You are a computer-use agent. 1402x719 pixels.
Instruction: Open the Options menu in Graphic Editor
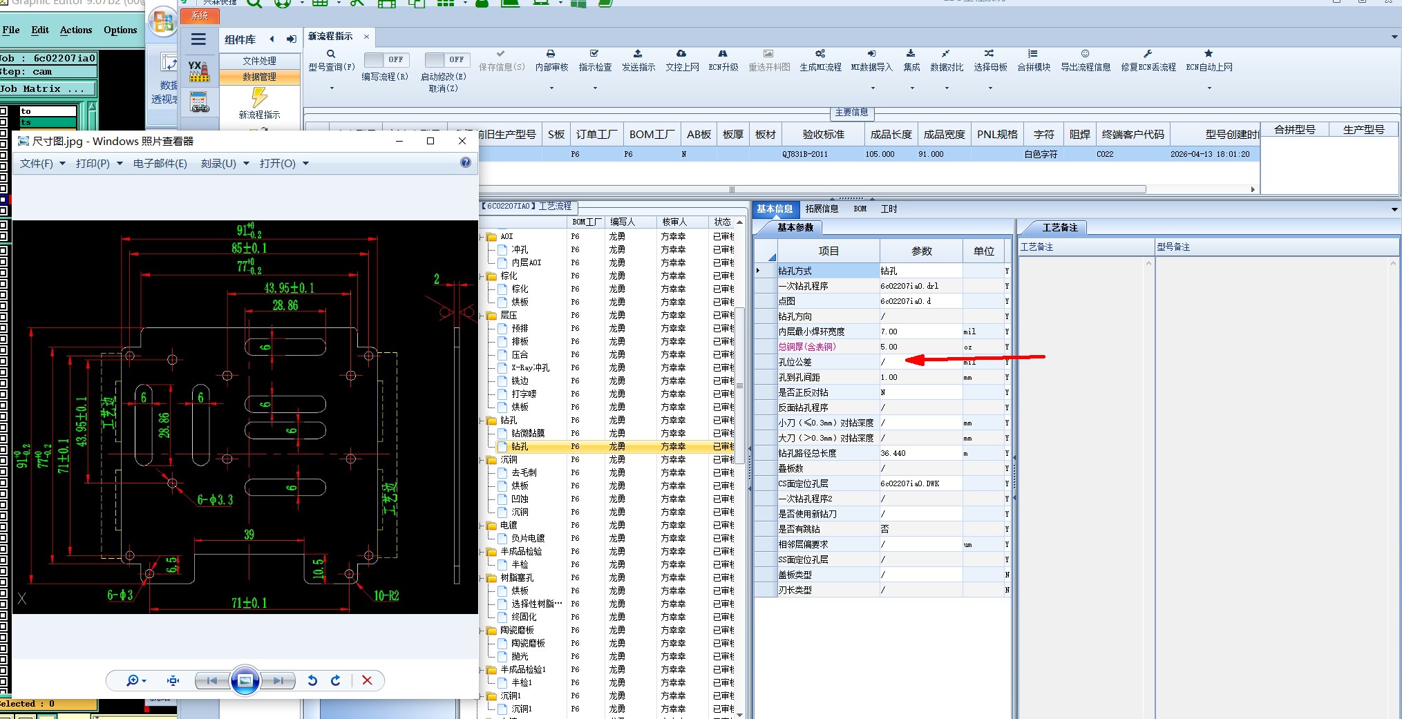click(120, 30)
